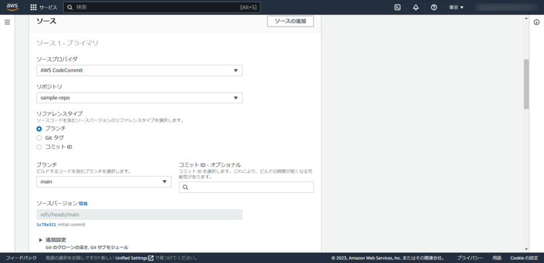Click the scrollbar down arrow
The image size is (544, 263).
coord(526,249)
